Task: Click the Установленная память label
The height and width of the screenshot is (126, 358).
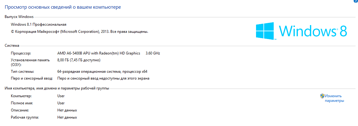Action: pyautogui.click(x=30, y=60)
